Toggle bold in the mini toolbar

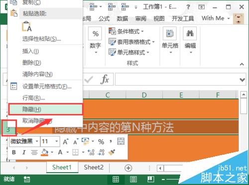click(14, 152)
